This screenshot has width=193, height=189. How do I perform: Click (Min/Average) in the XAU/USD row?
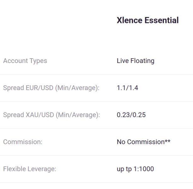(x=78, y=115)
